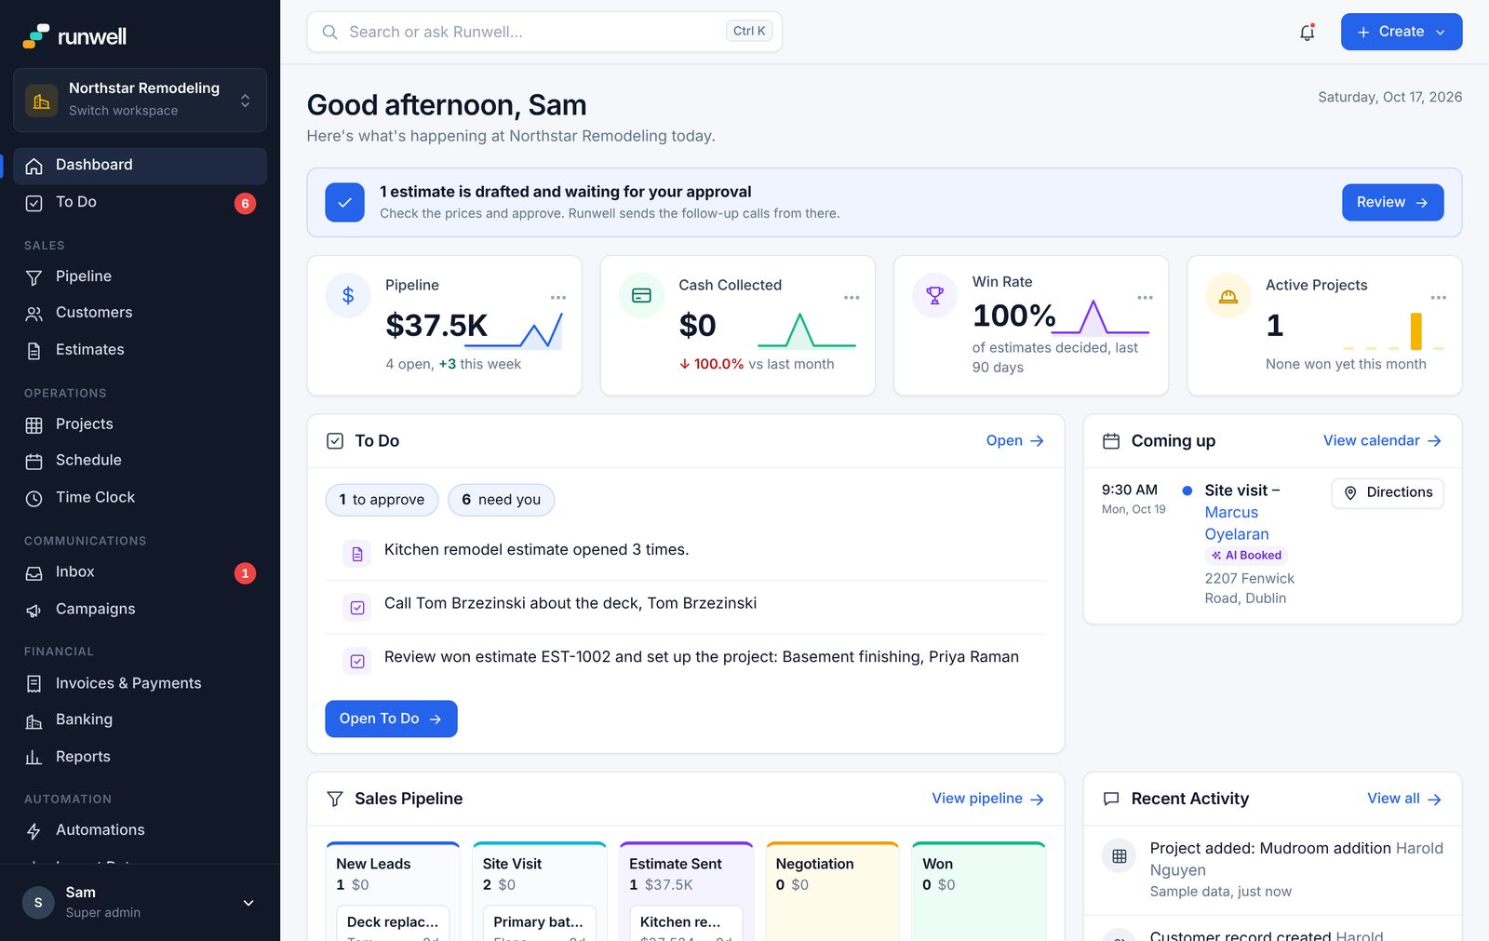This screenshot has height=941, width=1489.
Task: Check off the Review won estimate EST-1002 task
Action: tap(357, 661)
